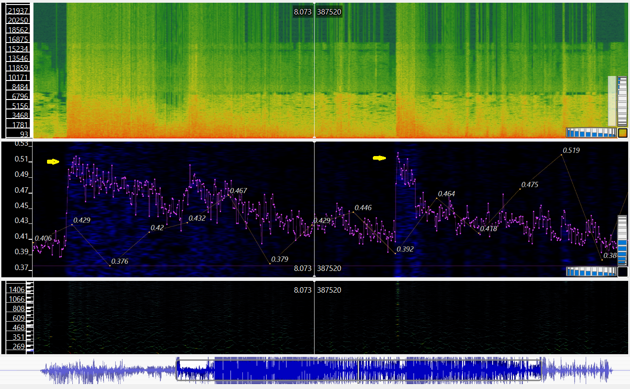Viewport: 630px width, 389px height.
Task: Click the 21937 Hz label on the spectrogram scale
Action: coord(18,11)
